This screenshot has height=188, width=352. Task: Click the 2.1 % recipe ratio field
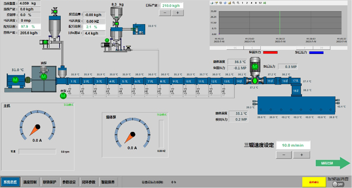coord(94,27)
